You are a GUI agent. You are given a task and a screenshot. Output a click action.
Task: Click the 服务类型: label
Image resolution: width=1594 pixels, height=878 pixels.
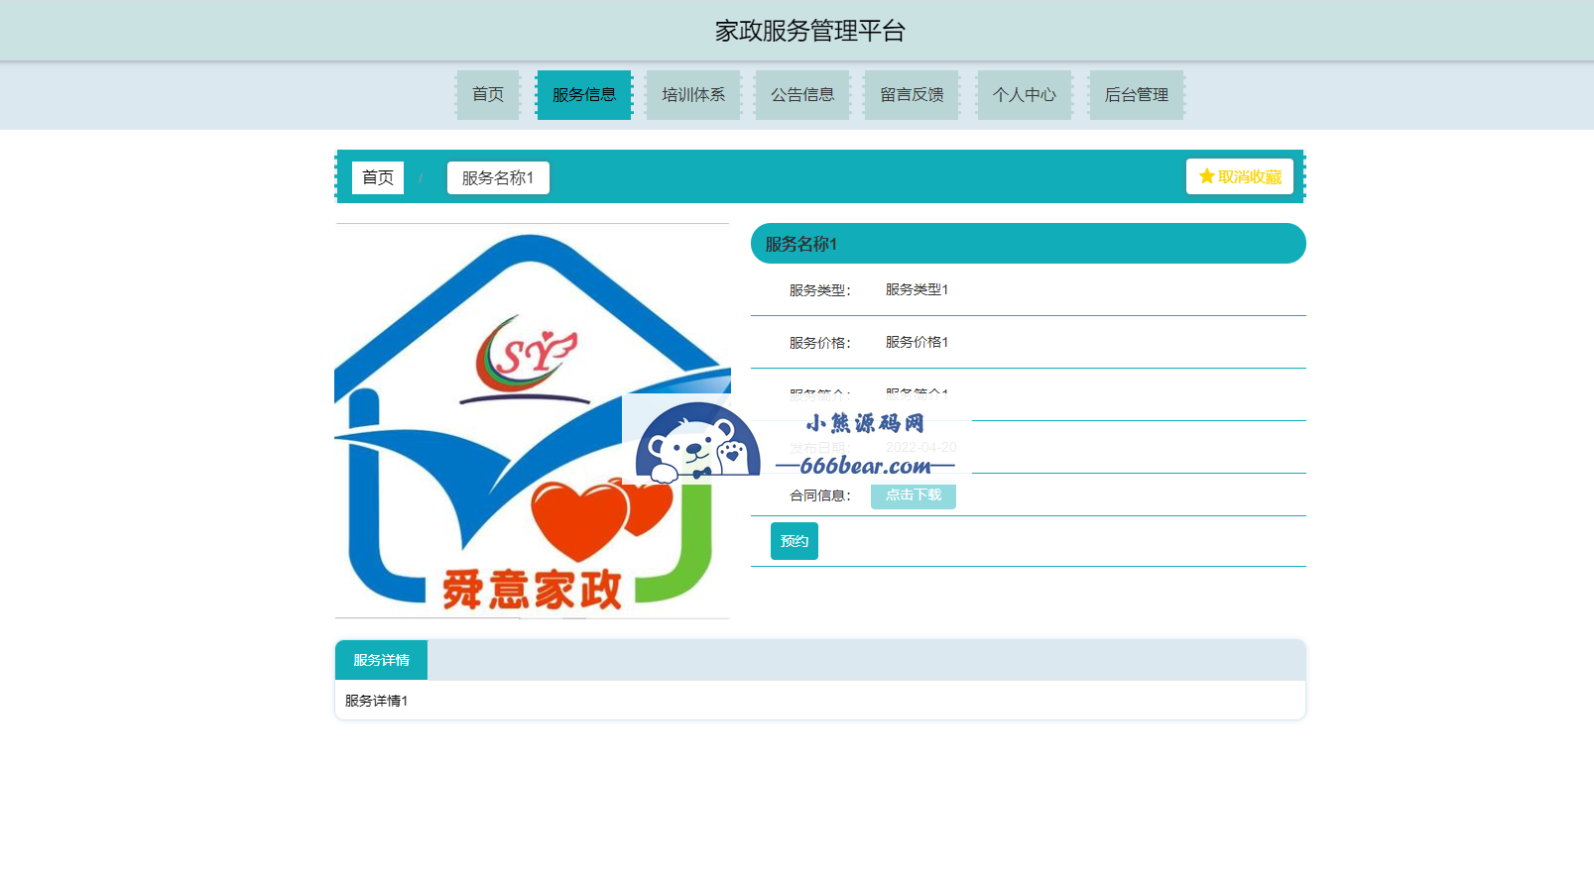click(820, 290)
